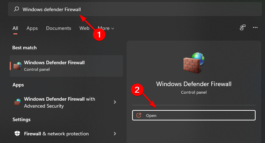Select the Web filter tab

tap(84, 28)
